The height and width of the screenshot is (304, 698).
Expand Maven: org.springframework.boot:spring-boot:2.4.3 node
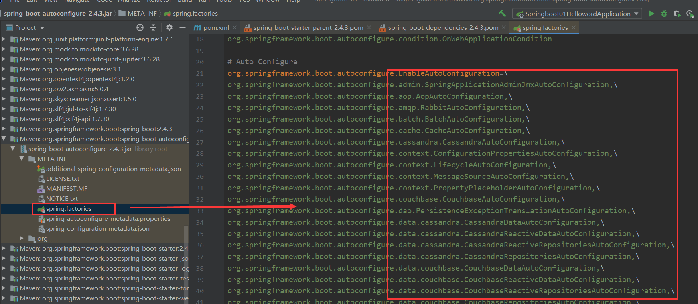click(x=4, y=129)
